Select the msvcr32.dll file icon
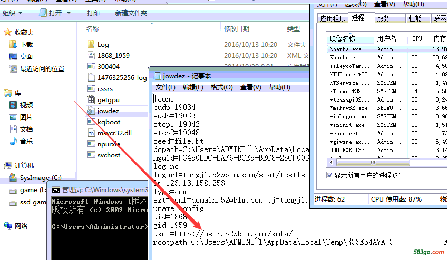Viewport: 447px width, 260px height. click(x=90, y=133)
